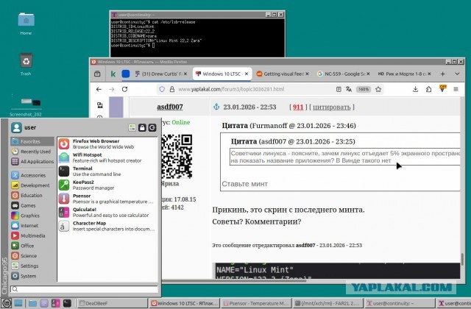
Task: Open the pinned blue square tab
Action: (x=126, y=74)
